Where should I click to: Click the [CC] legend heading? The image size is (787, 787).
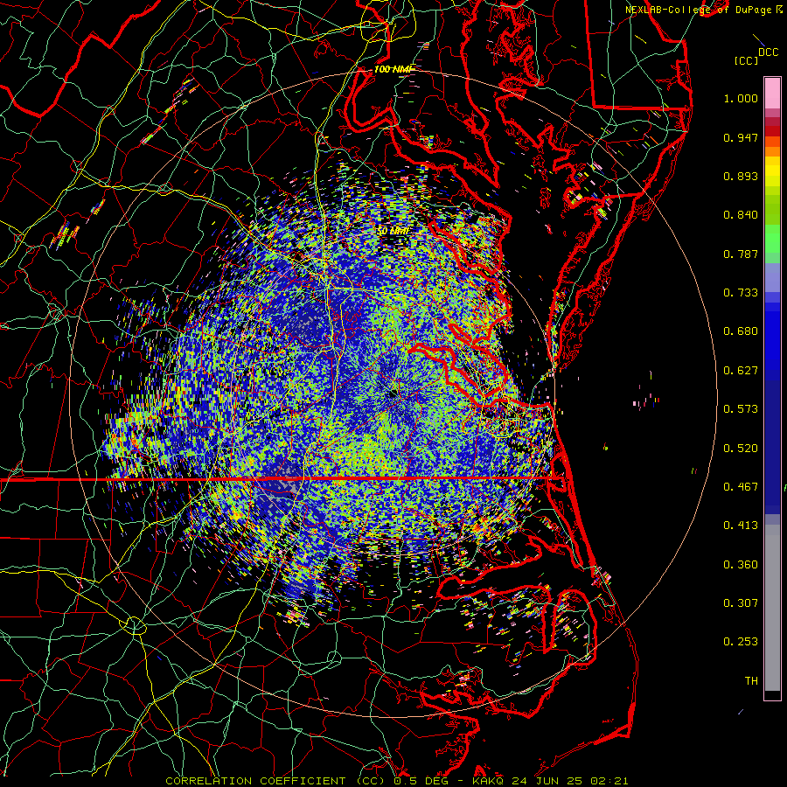point(747,60)
